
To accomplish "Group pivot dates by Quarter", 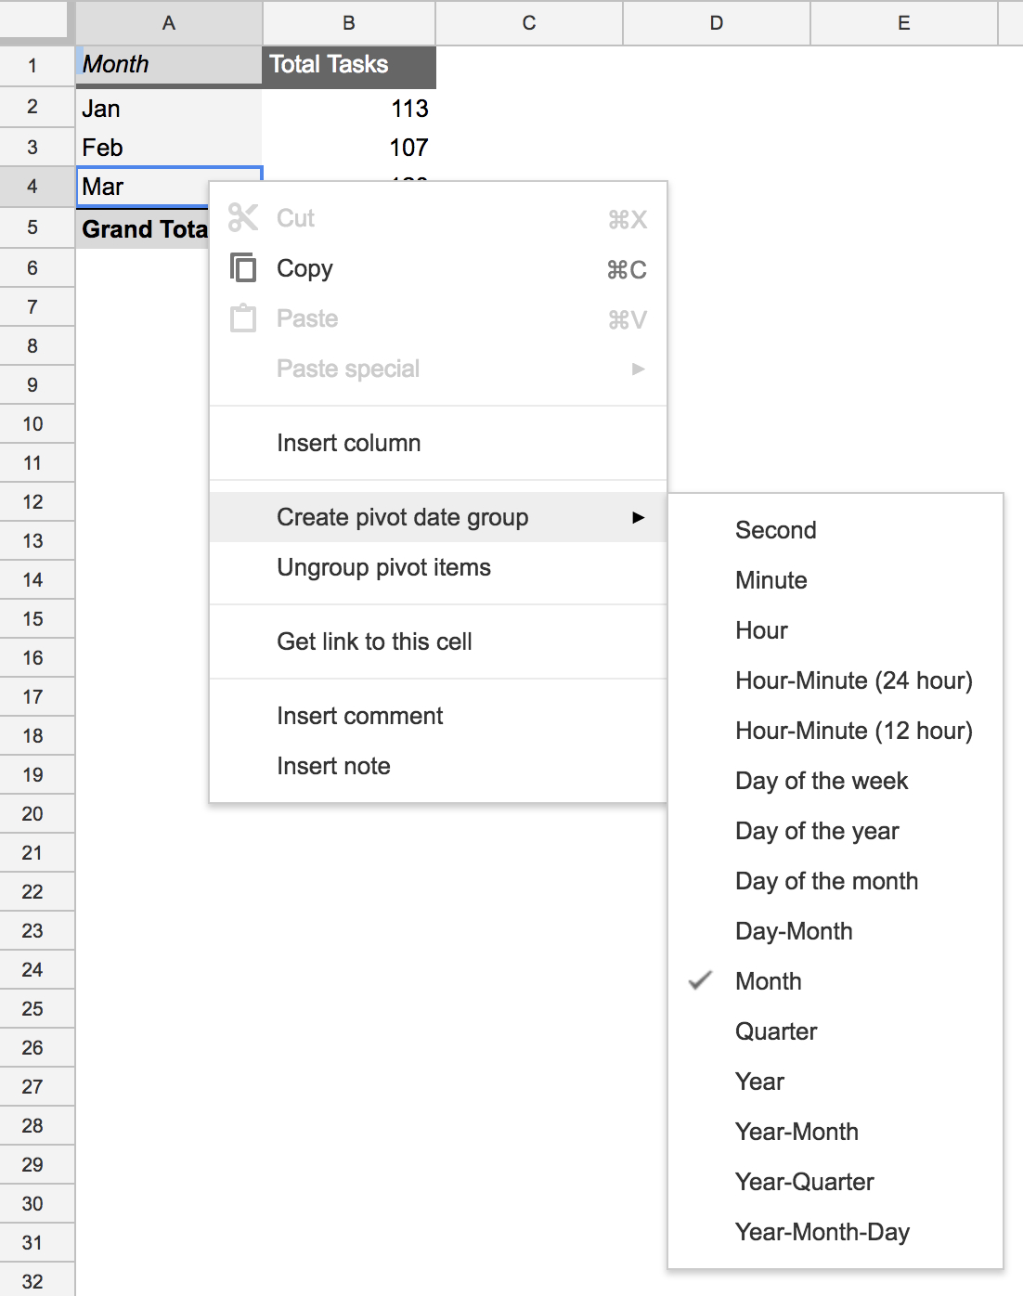I will pyautogui.click(x=776, y=1031).
